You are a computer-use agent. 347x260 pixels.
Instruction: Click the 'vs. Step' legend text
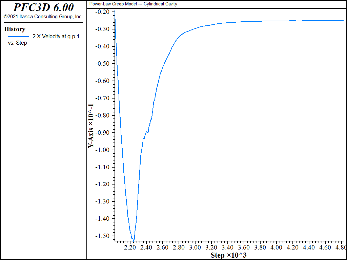click(17, 43)
